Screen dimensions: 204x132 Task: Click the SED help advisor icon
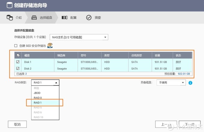pyautogui.click(x=50, y=46)
